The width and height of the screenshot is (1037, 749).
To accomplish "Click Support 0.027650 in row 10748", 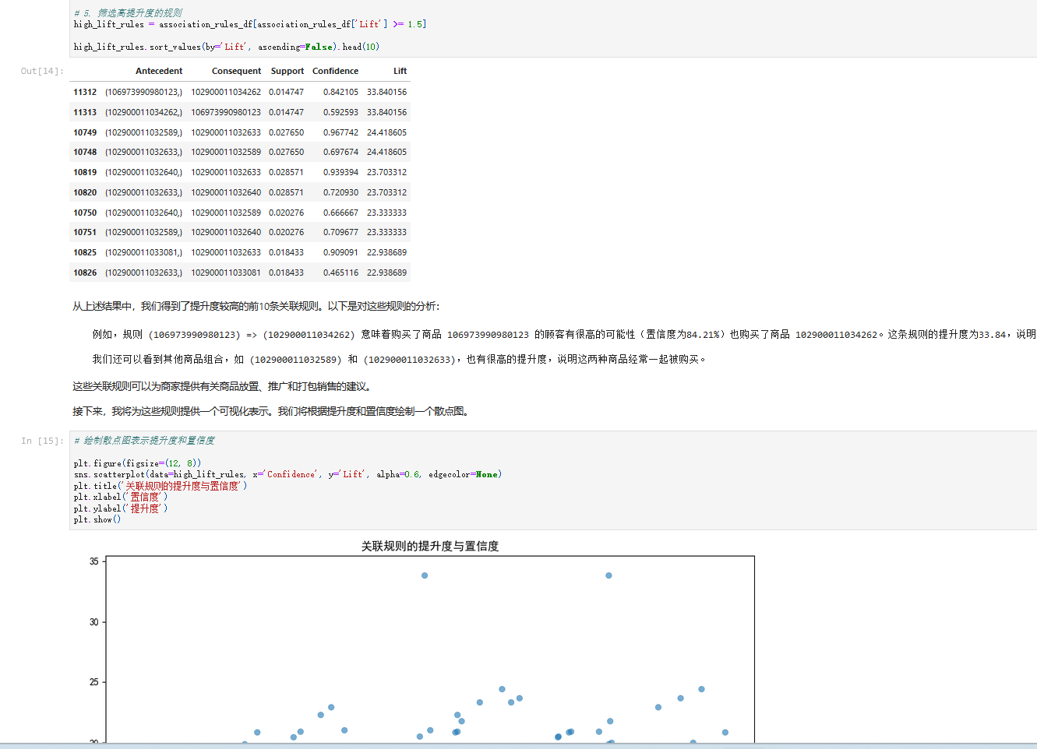I will pos(286,152).
